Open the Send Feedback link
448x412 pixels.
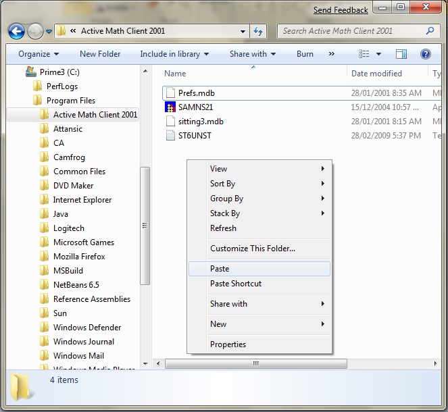341,10
